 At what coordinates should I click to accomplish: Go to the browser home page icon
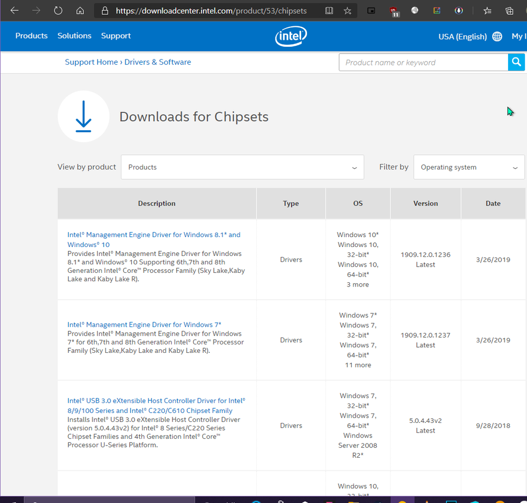pos(80,11)
